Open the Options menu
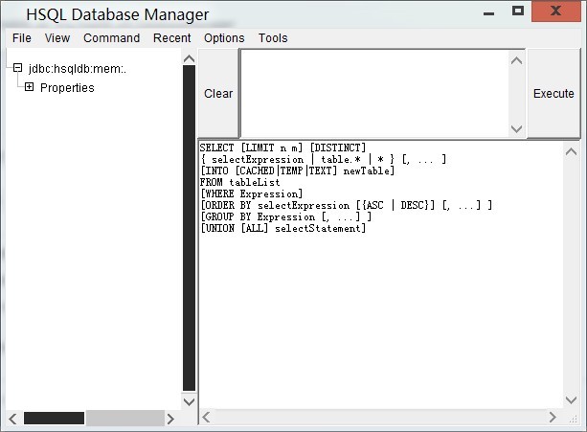This screenshot has width=587, height=432. 224,38
